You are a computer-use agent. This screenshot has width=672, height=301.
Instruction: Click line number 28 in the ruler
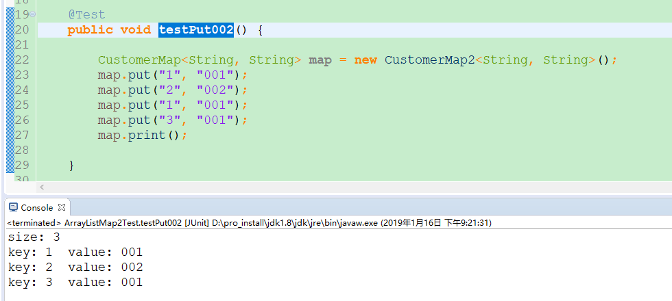(x=22, y=150)
